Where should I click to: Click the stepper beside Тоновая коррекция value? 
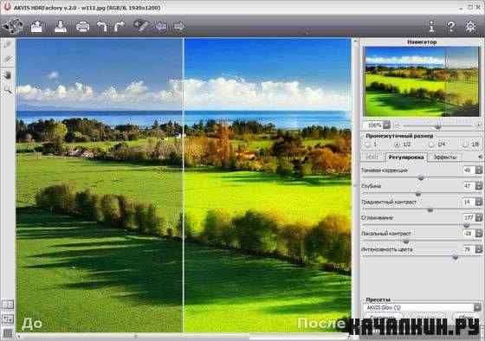478,170
